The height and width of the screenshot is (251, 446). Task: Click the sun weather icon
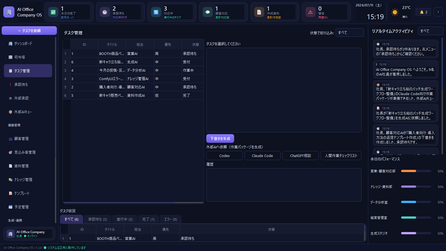(x=395, y=12)
